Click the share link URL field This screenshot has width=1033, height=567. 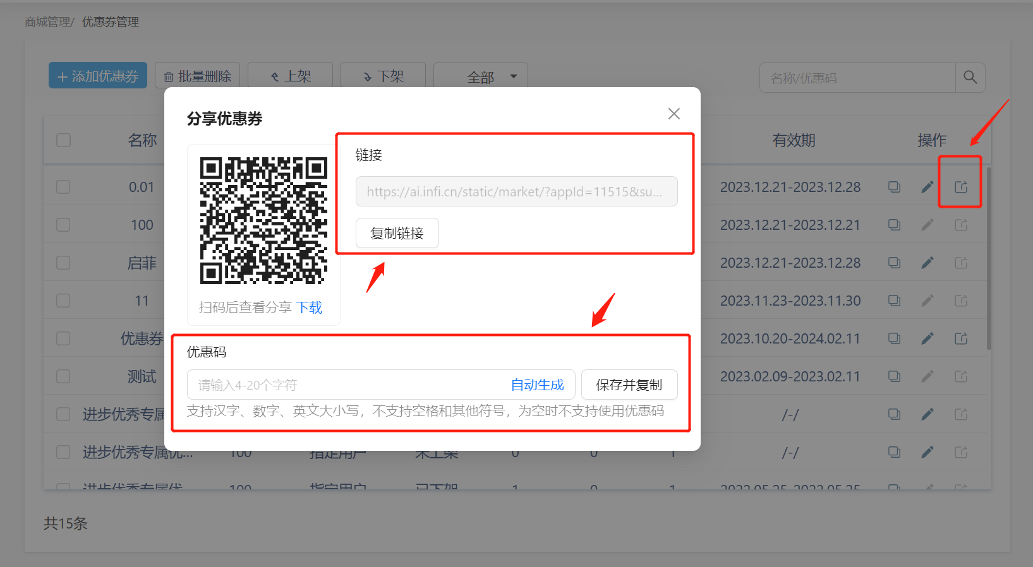[516, 191]
